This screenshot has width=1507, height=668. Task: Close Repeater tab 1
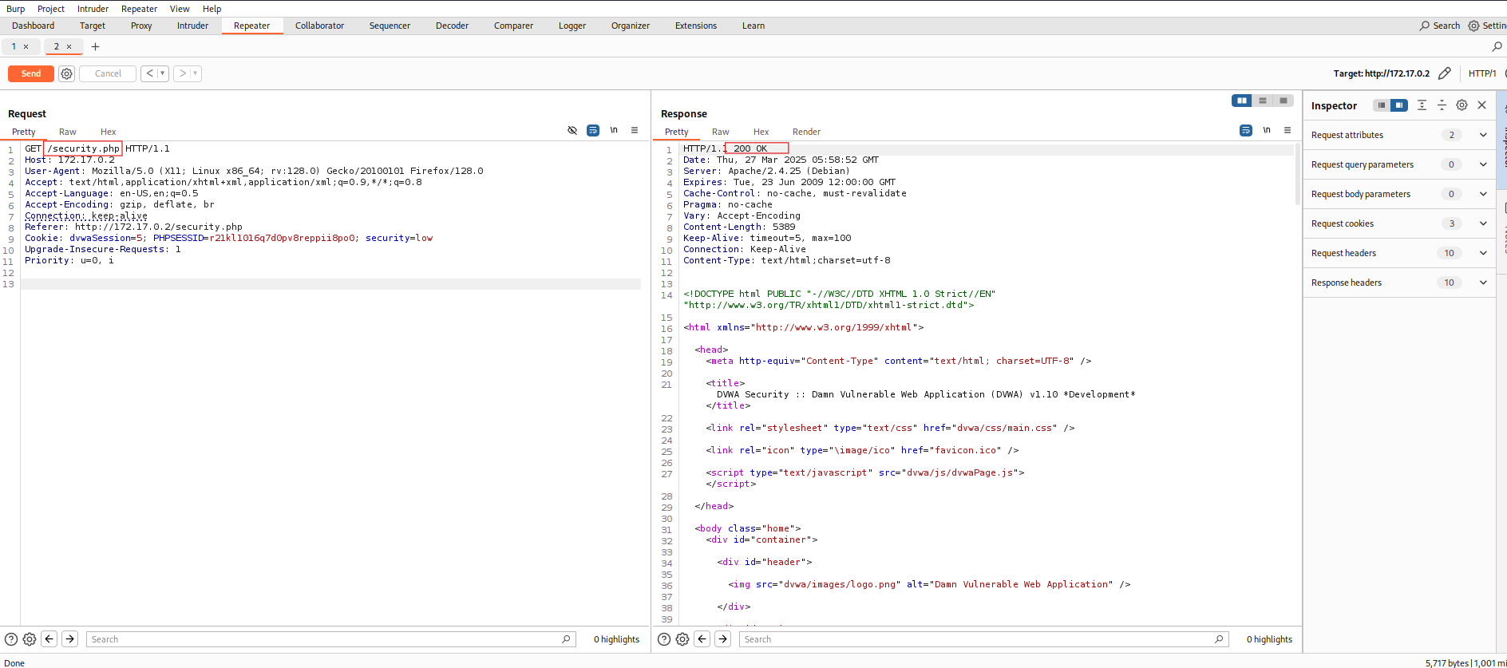[26, 46]
